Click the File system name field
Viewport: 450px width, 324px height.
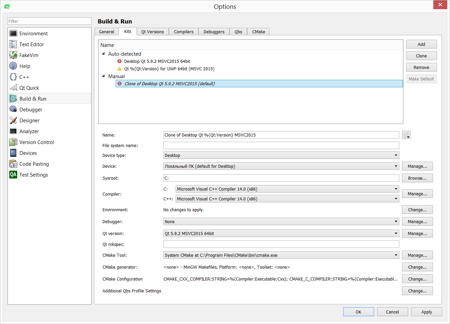(x=281, y=145)
